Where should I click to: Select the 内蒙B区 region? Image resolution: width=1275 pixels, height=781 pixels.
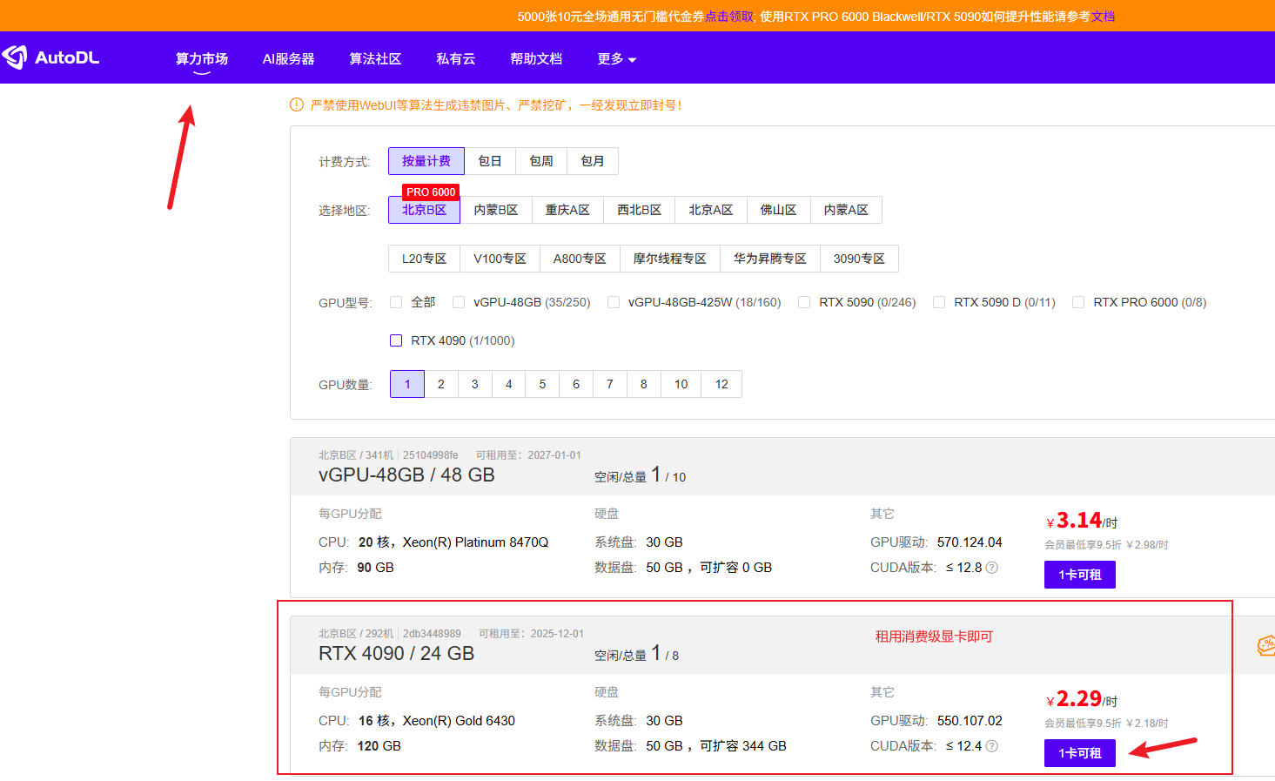496,210
